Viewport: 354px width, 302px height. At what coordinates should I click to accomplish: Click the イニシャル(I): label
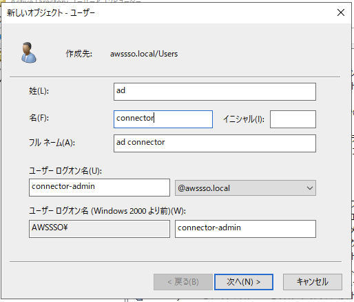(244, 119)
